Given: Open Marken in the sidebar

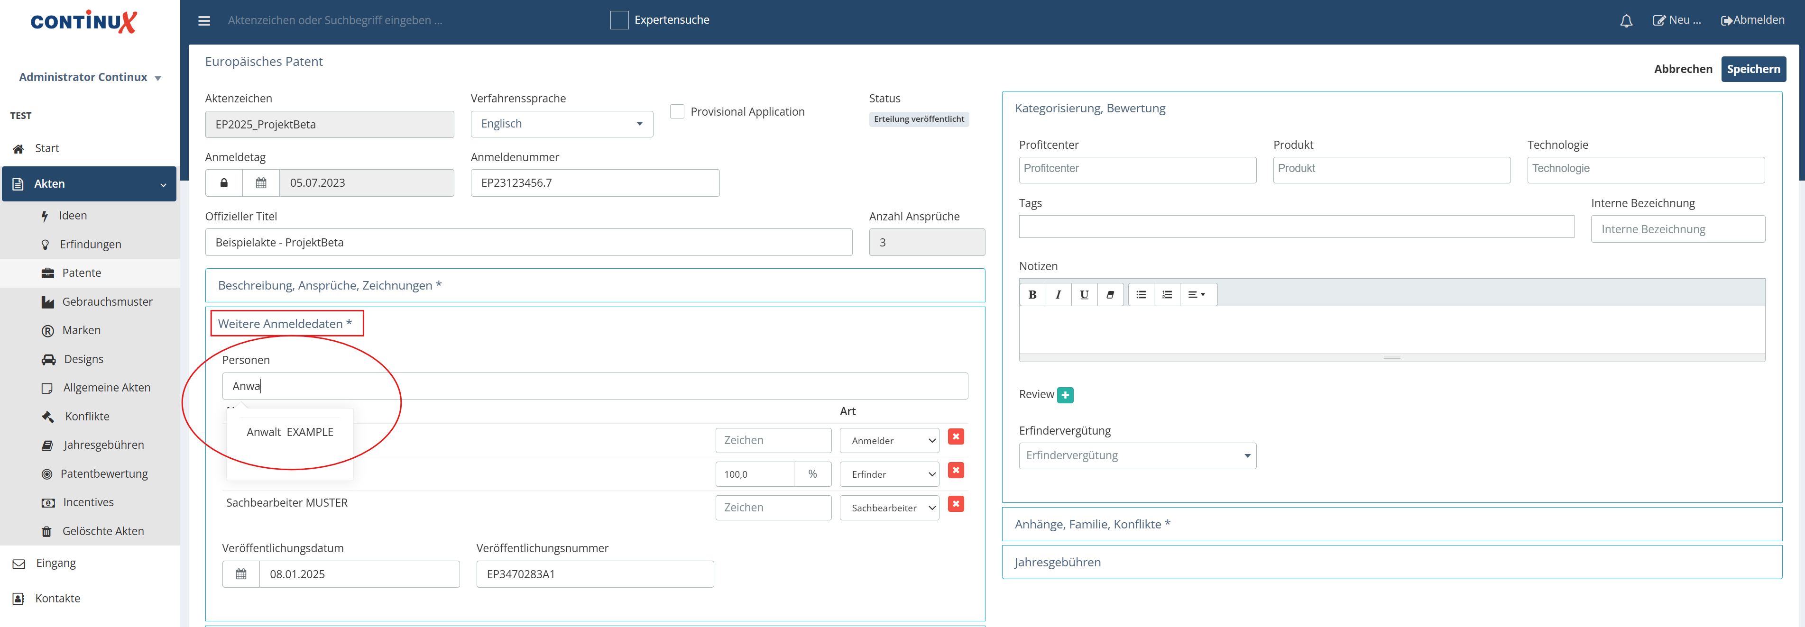Looking at the screenshot, I should click(x=81, y=330).
